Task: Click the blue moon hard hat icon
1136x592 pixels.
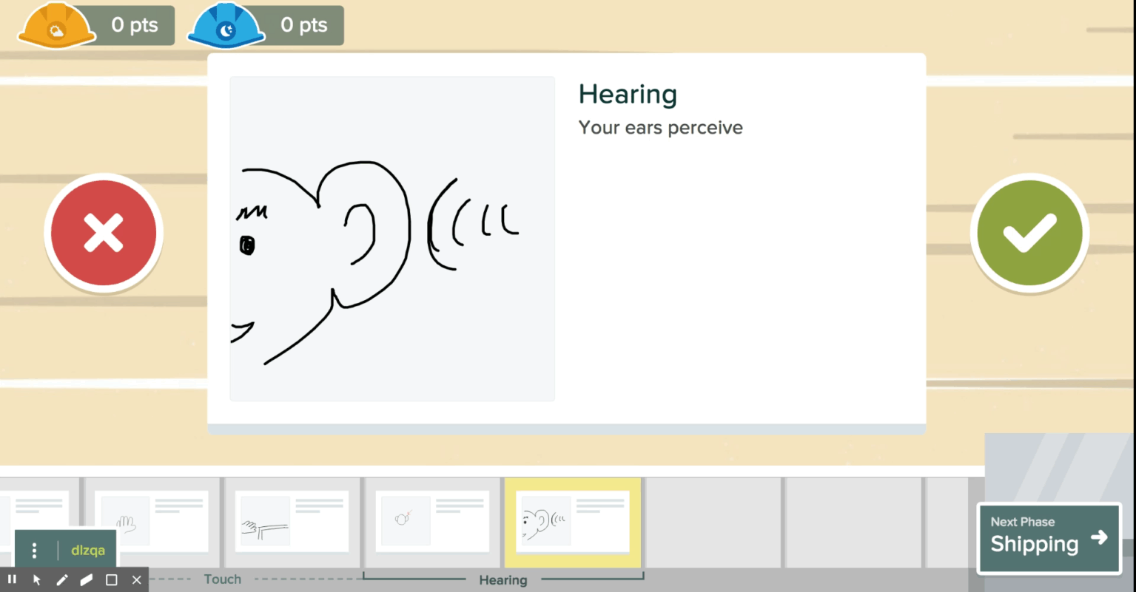Action: coord(226,27)
